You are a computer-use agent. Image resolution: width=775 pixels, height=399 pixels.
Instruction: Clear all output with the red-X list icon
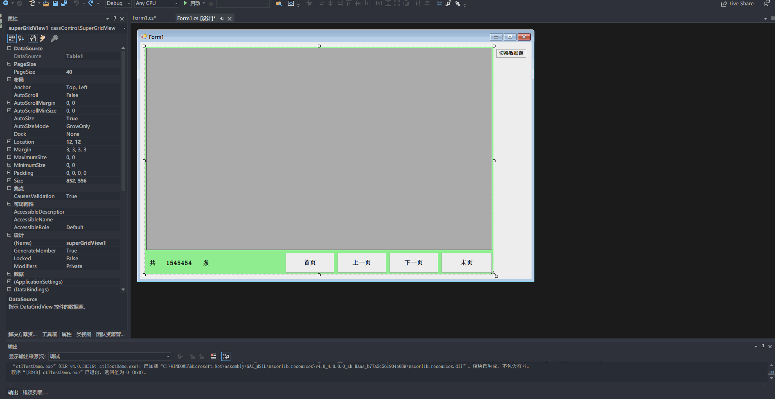(x=213, y=356)
